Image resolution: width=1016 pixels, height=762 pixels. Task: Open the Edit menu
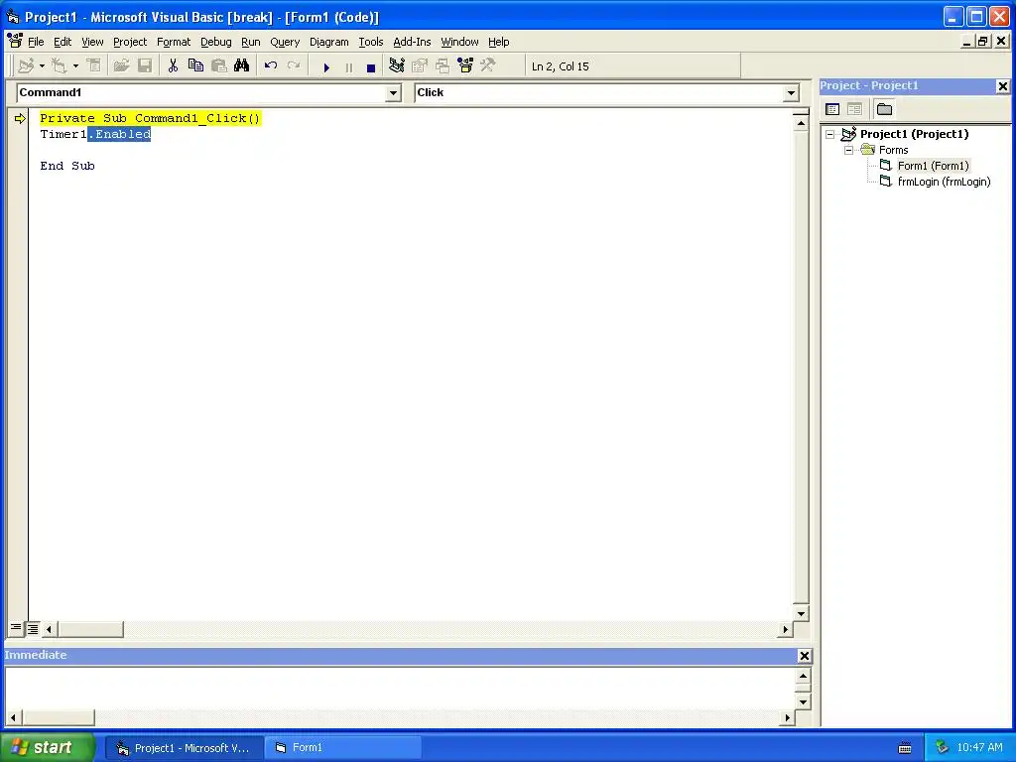click(63, 42)
